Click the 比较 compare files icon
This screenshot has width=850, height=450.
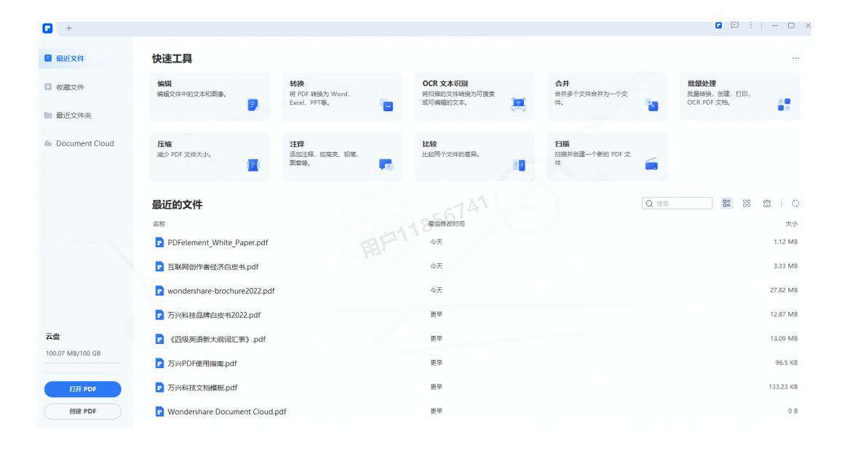520,165
